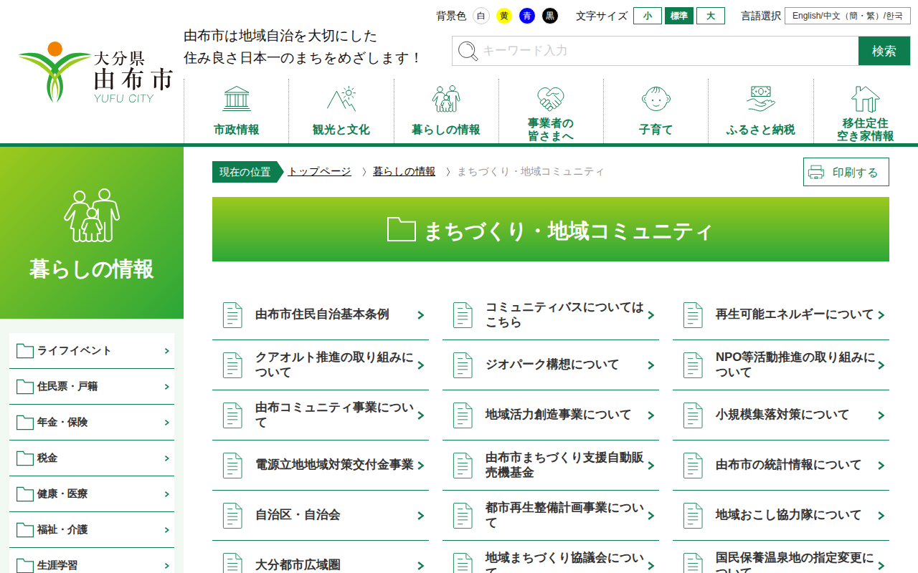Screen dimensions: 918x573
Task: Open ふるさと納税 money hand icon
Action: point(760,99)
